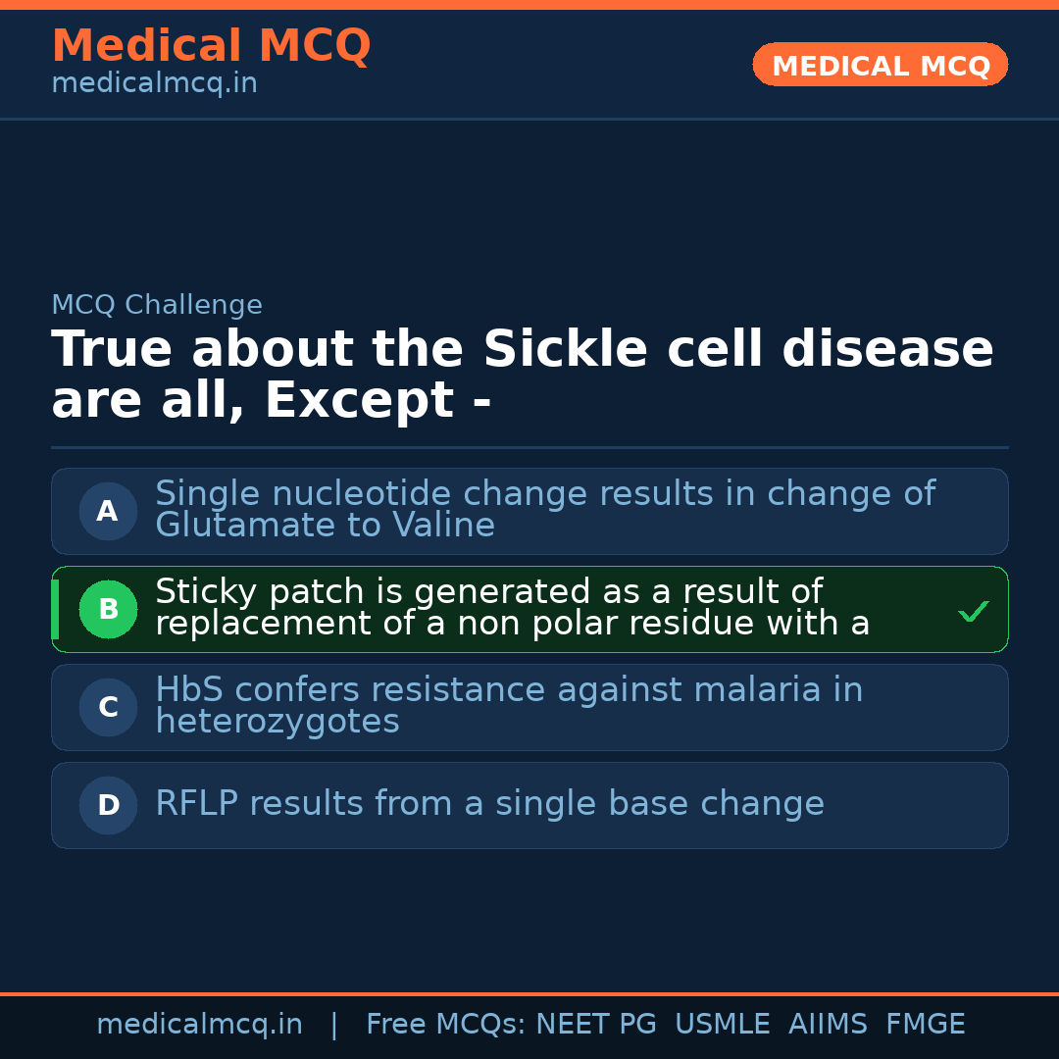The width and height of the screenshot is (1059, 1059).
Task: Pick the letter D option circle
Action: coord(108,805)
